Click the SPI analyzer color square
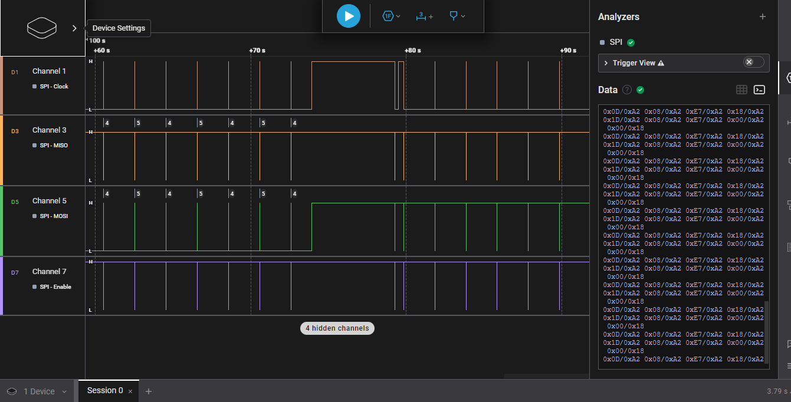Image resolution: width=791 pixels, height=402 pixels. pyautogui.click(x=602, y=42)
